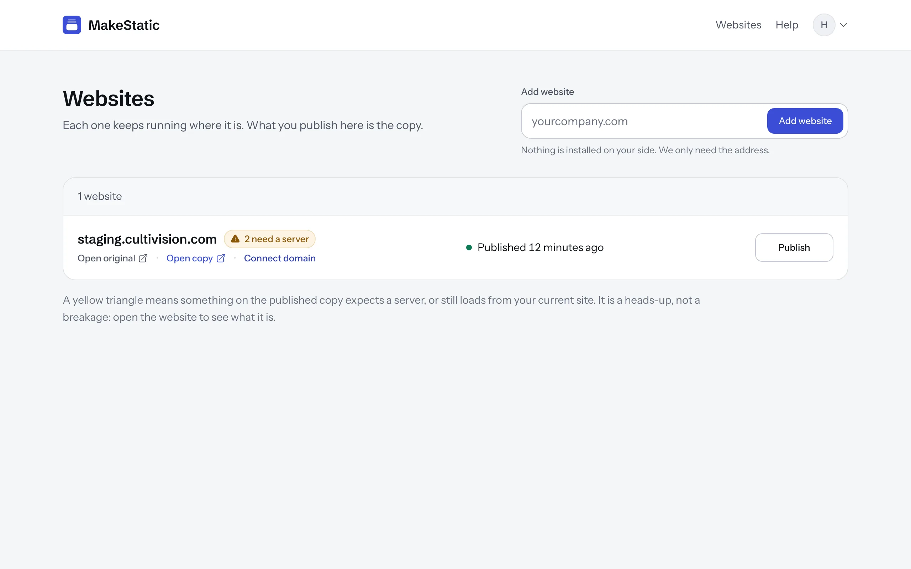Viewport: 911px width, 569px height.
Task: Follow the Open copy link text
Action: tap(189, 258)
